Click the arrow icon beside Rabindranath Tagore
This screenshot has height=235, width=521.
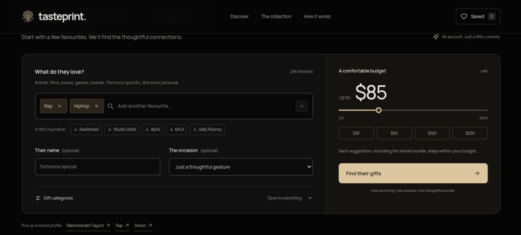pyautogui.click(x=108, y=225)
